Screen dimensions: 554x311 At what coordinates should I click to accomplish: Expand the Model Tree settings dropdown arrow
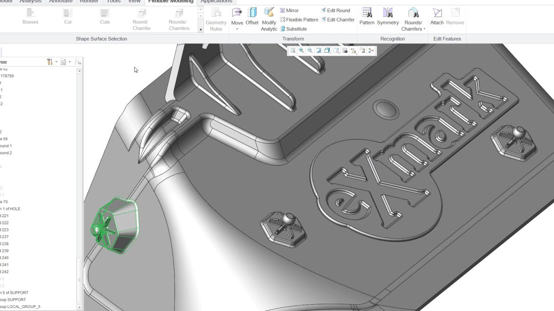pyautogui.click(x=56, y=62)
